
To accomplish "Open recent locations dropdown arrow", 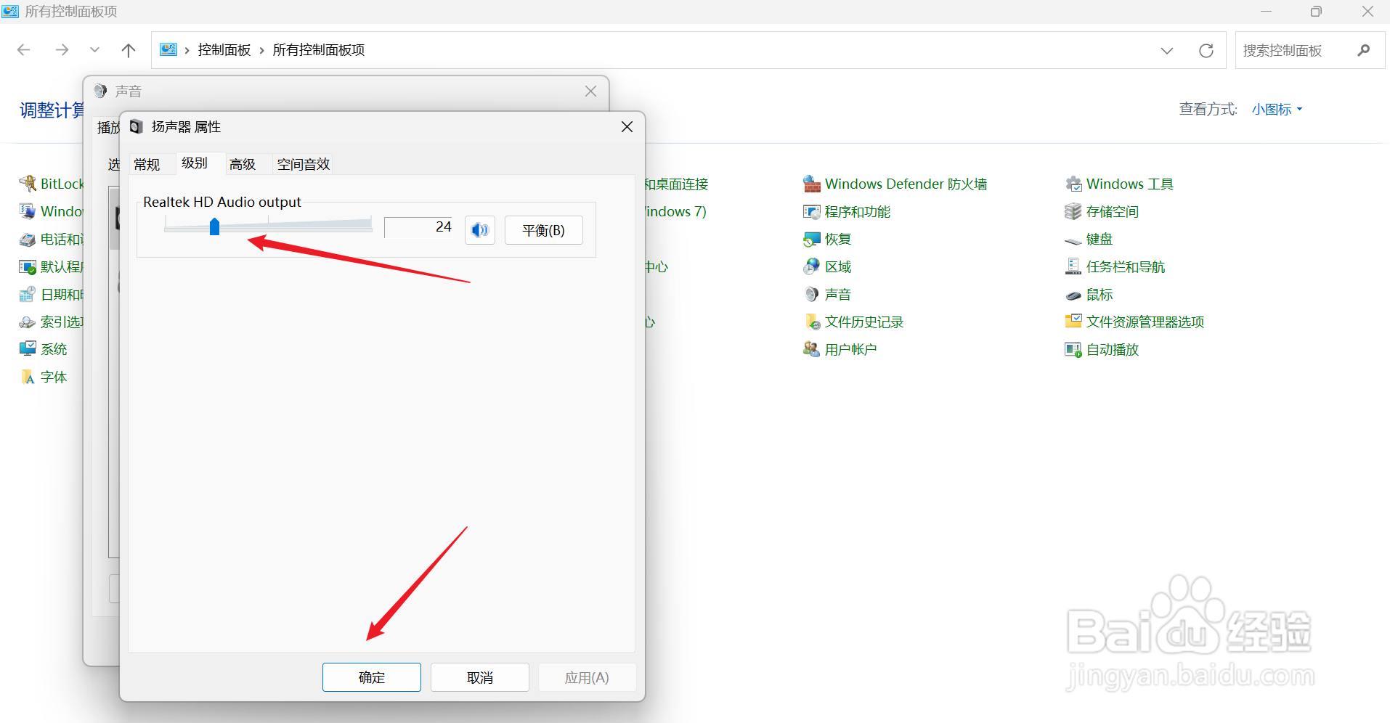I will [94, 50].
